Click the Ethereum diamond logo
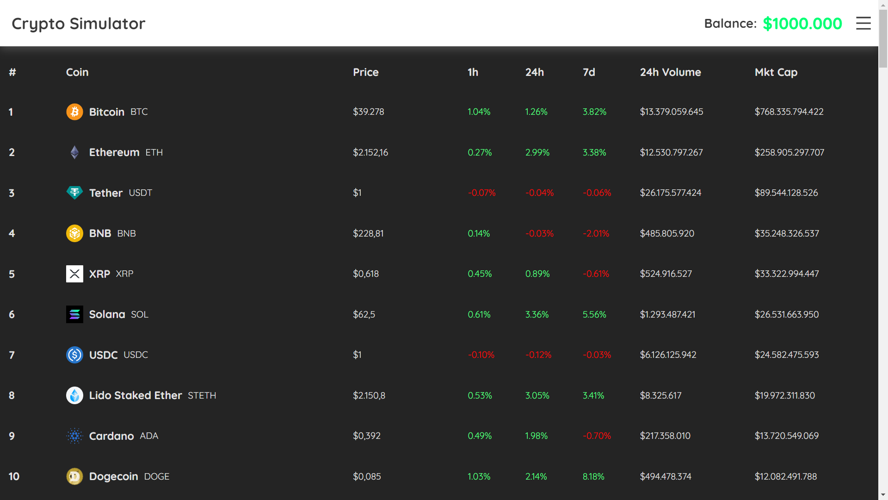This screenshot has height=500, width=888. pos(74,152)
